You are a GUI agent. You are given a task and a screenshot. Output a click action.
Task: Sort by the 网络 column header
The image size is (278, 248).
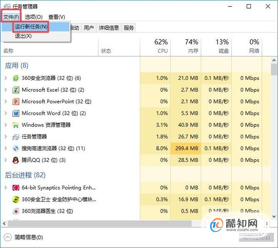point(247,47)
